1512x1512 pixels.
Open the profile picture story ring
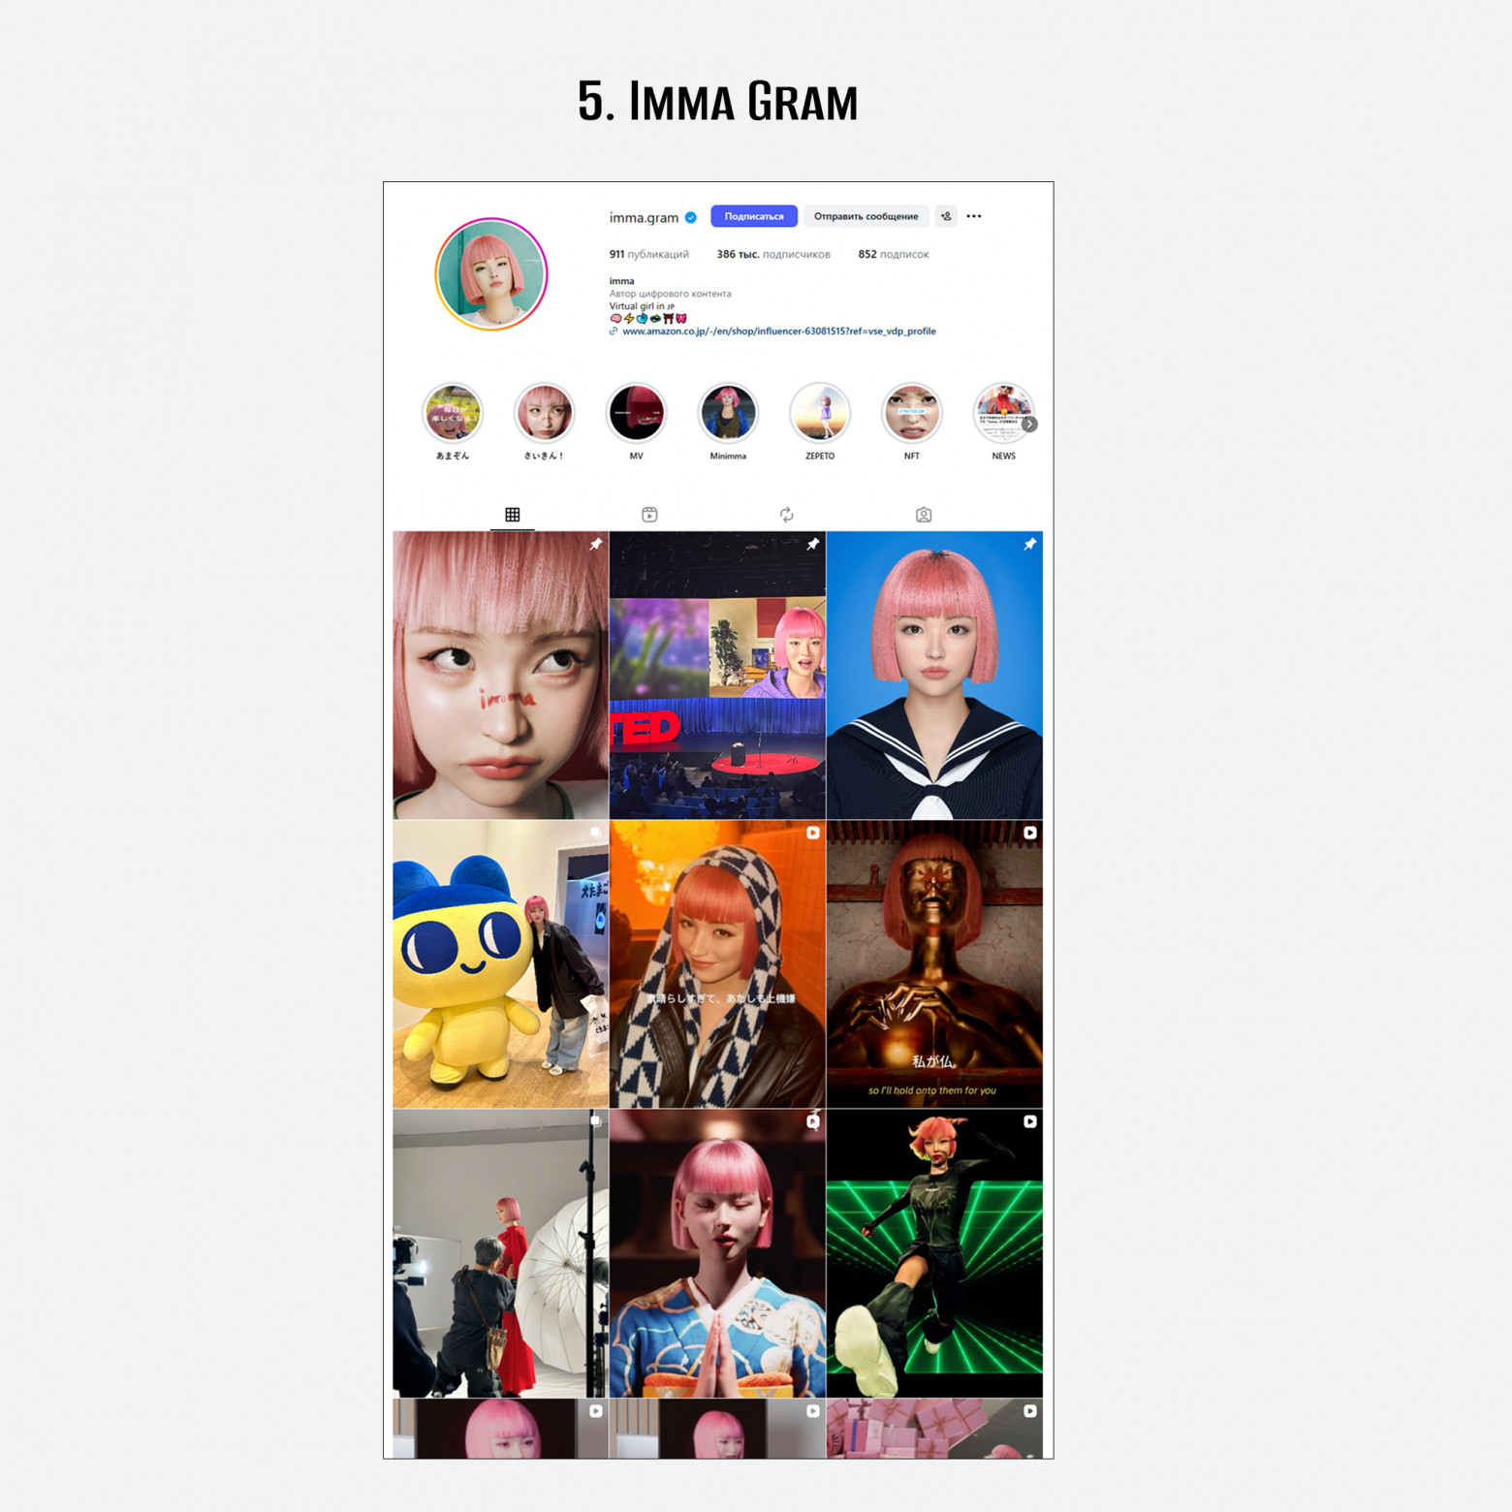coord(491,274)
